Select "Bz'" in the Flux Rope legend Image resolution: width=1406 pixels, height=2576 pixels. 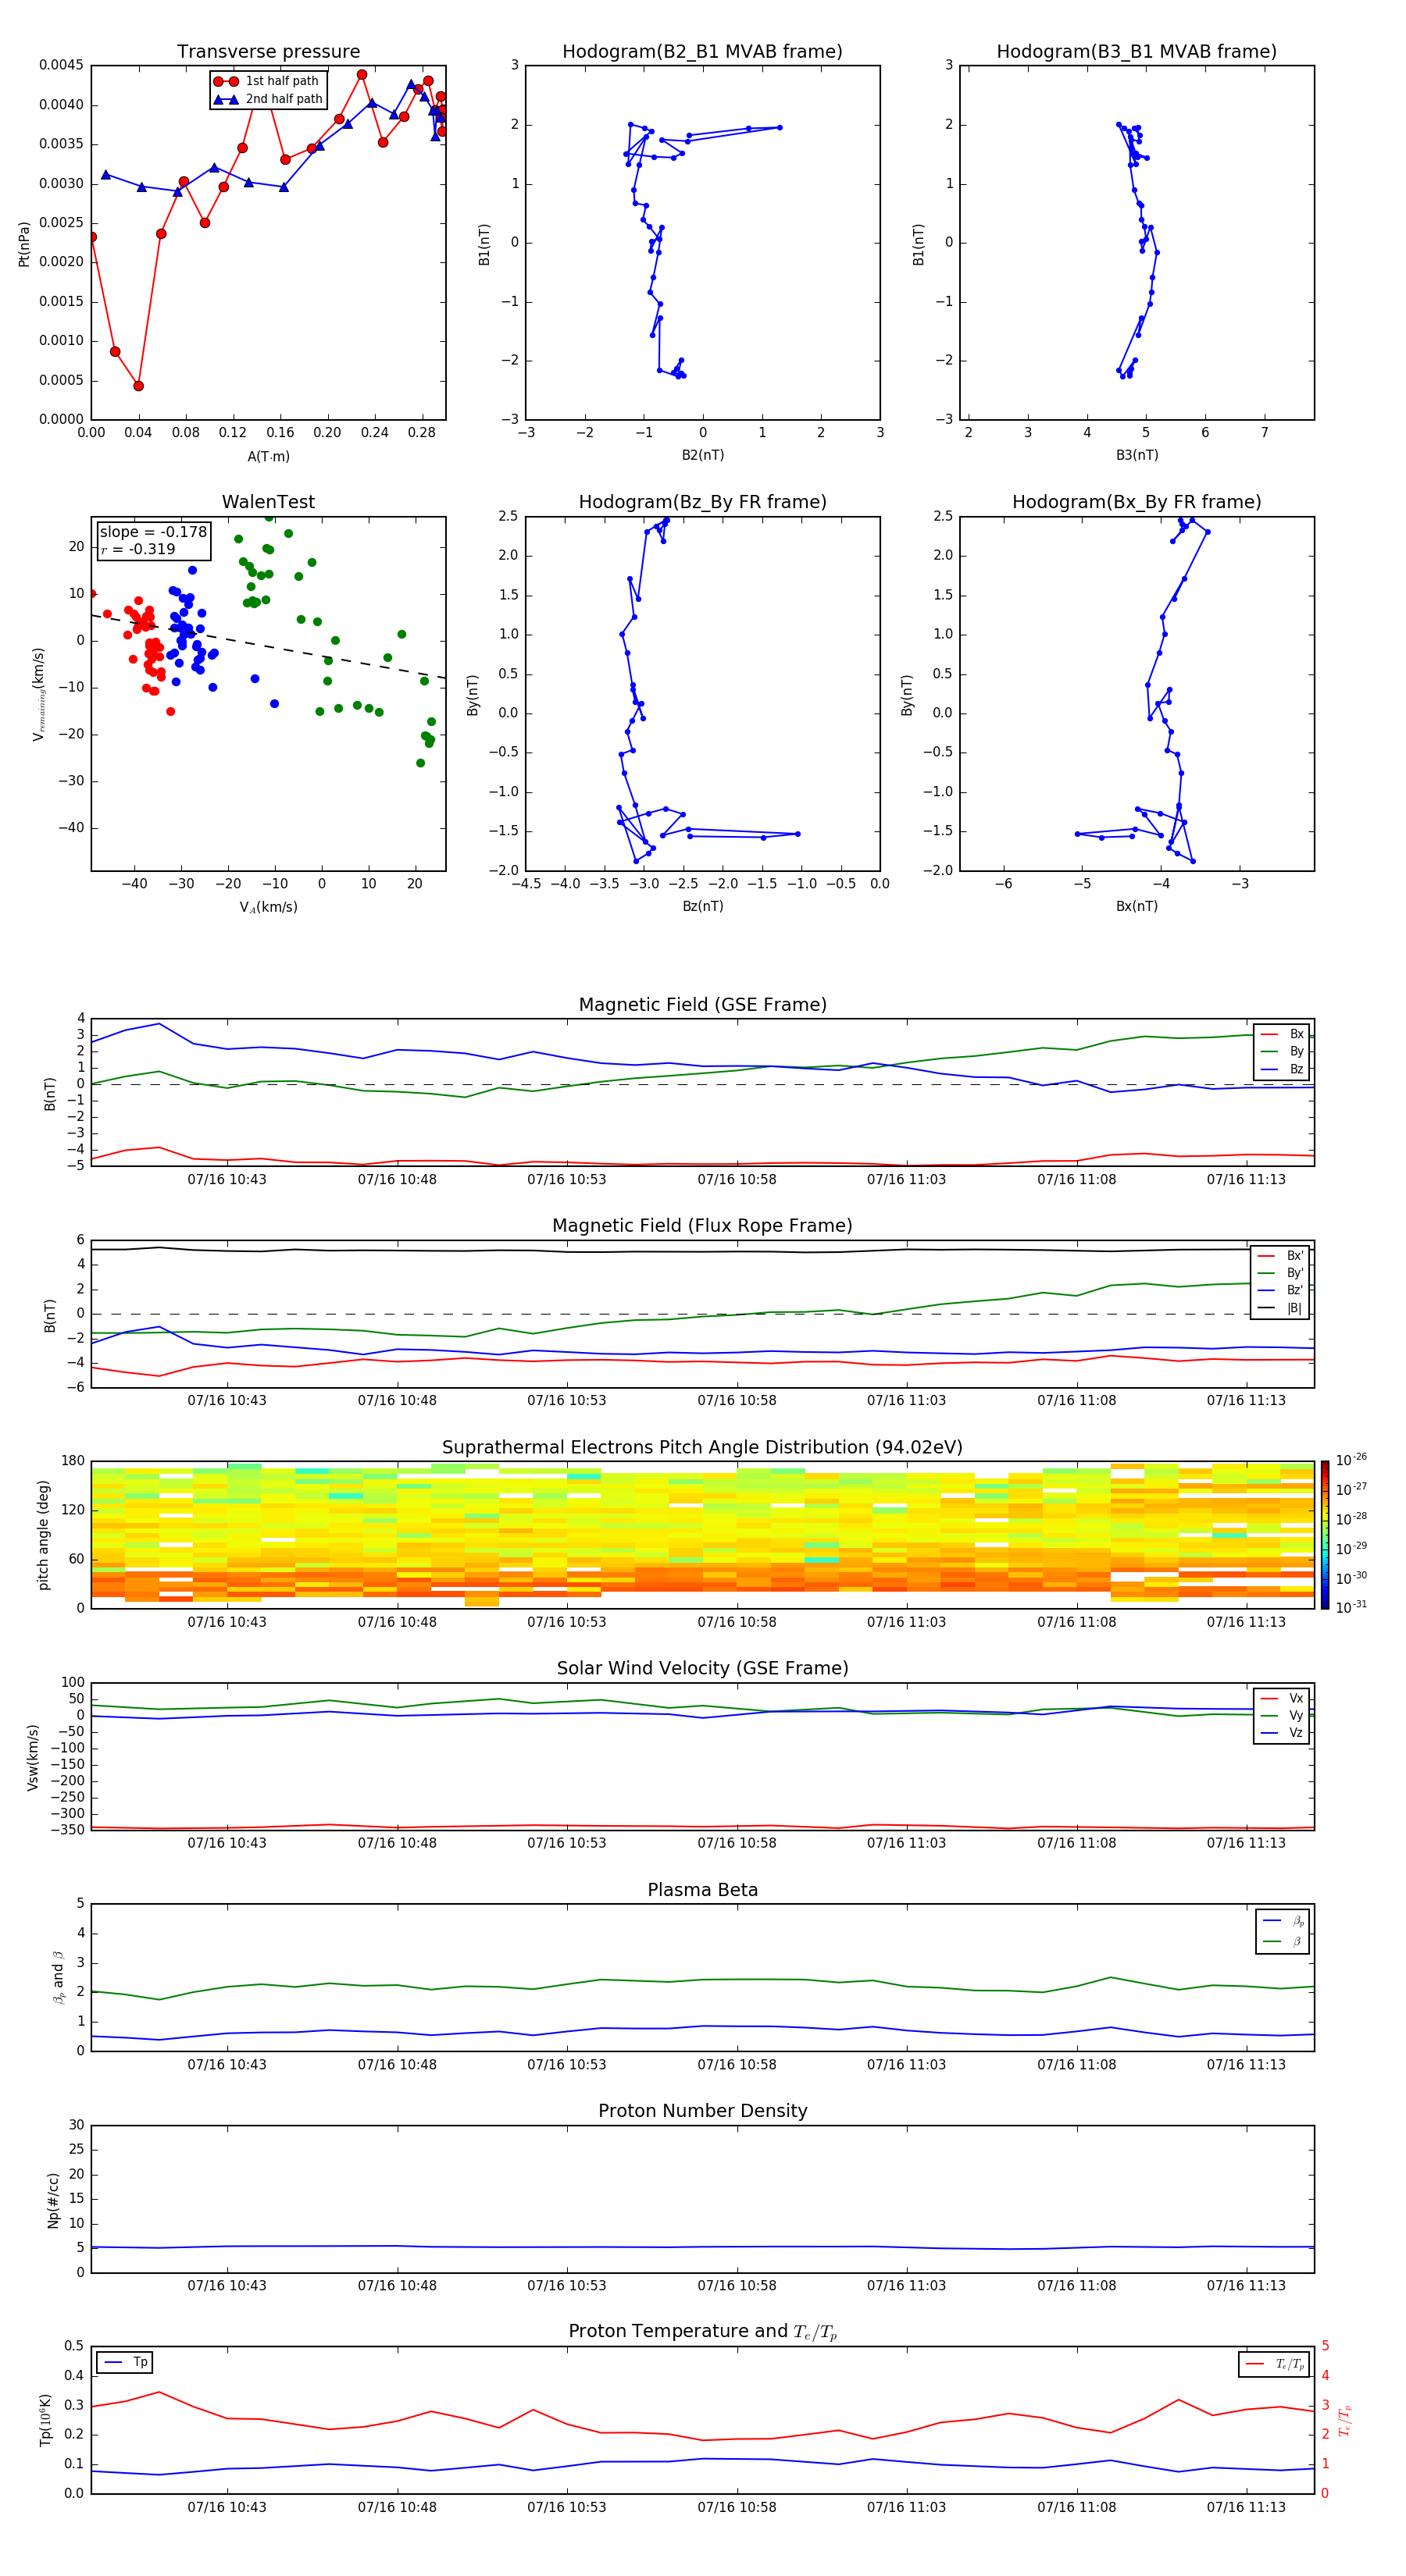(x=1281, y=1290)
